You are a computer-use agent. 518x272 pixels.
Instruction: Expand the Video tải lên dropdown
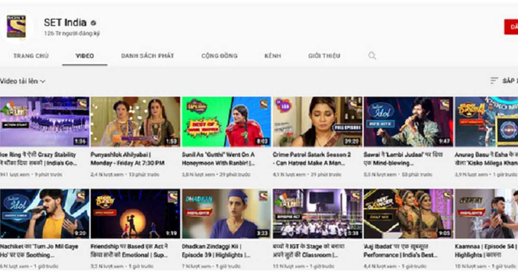click(23, 81)
